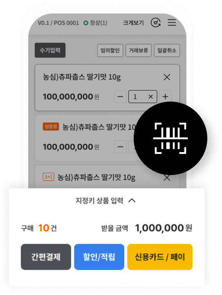Tap the barcode scanner button
The image size is (222, 295).
pos(170,138)
